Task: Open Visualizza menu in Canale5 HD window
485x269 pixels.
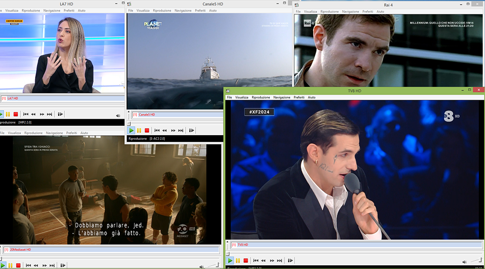Action: [143, 10]
